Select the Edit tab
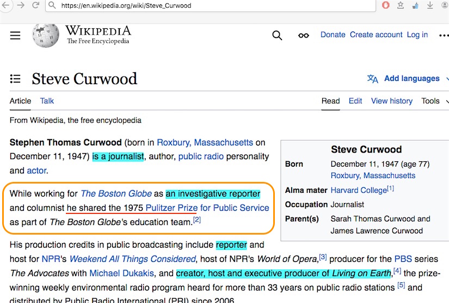The width and height of the screenshot is (449, 303). [355, 101]
